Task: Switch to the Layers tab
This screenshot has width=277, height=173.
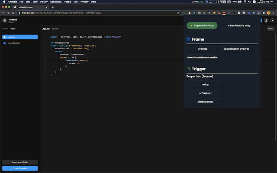Action: [5, 29]
